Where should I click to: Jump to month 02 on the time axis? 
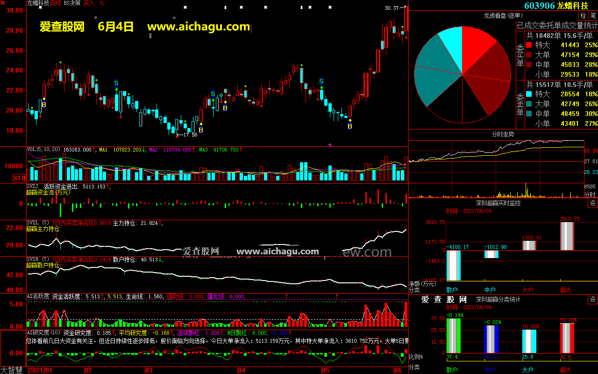click(88, 370)
